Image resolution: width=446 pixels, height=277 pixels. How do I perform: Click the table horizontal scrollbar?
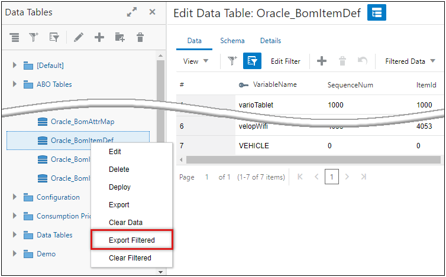click(313, 159)
